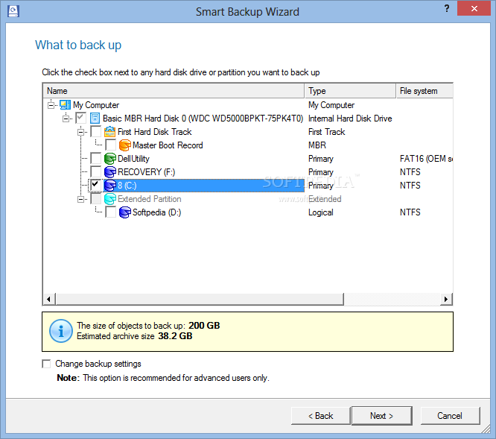Proceed with the Next button
Image resolution: width=496 pixels, height=439 pixels.
point(382,416)
